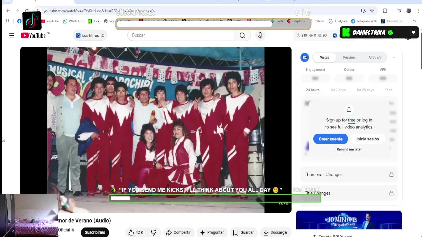Image resolution: width=422 pixels, height=237 pixels.
Task: Click the video title Amor de Verano (Audio)
Action: pos(84,221)
